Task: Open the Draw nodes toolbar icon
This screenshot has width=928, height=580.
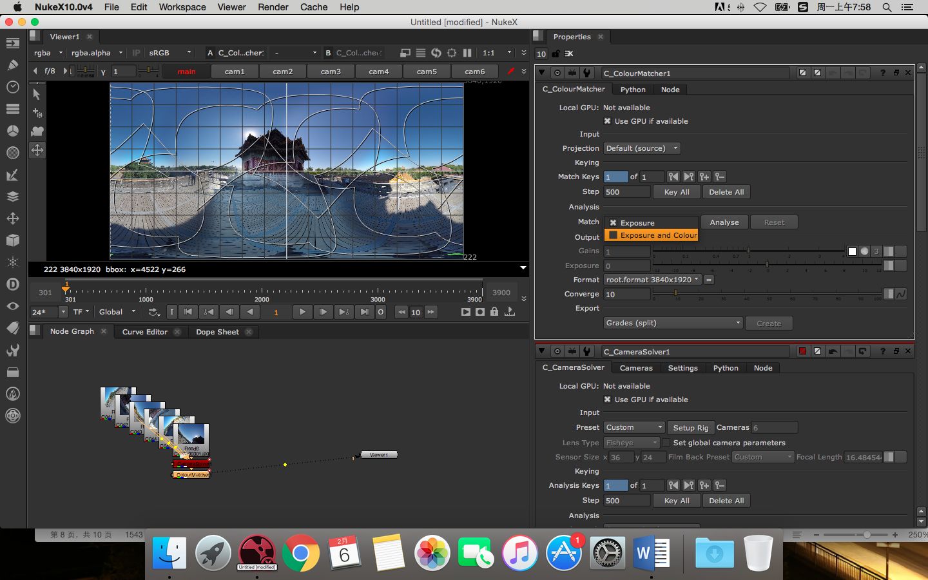Action: pos(12,64)
